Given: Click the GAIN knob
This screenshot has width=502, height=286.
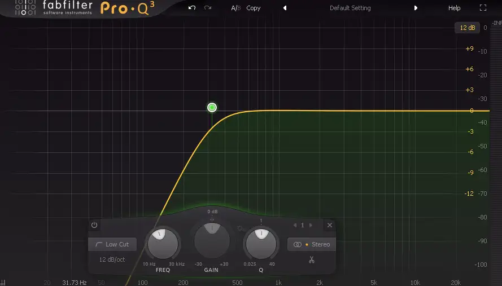Looking at the screenshot, I should [x=212, y=240].
